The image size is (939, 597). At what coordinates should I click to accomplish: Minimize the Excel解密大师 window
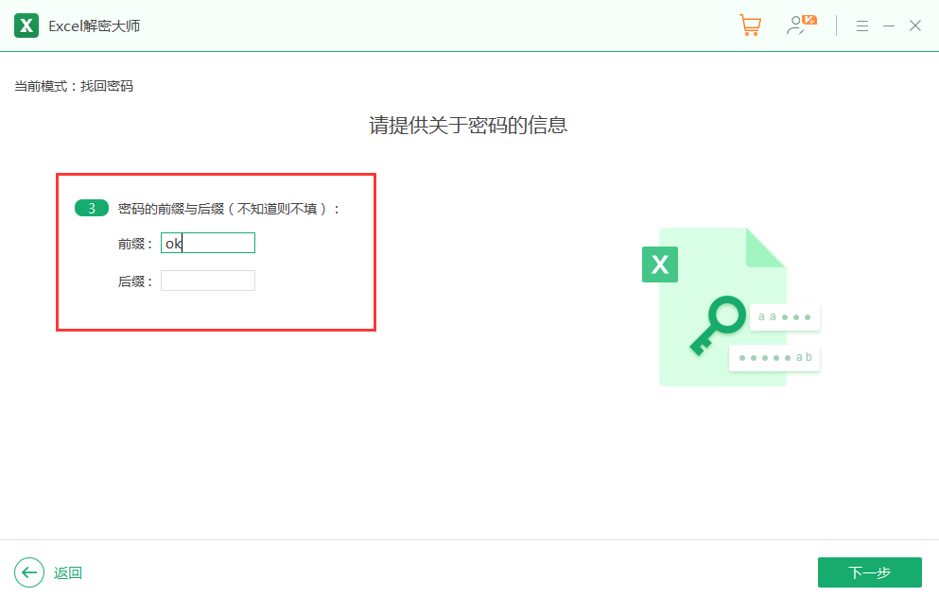(x=889, y=26)
